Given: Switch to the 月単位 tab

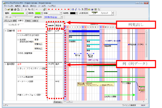Looking at the screenshot, I should click(x=28, y=21).
